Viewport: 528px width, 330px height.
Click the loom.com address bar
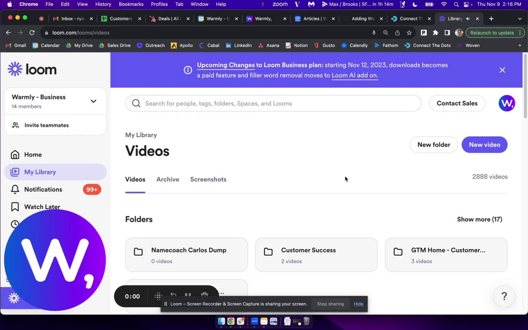[x=206, y=33]
